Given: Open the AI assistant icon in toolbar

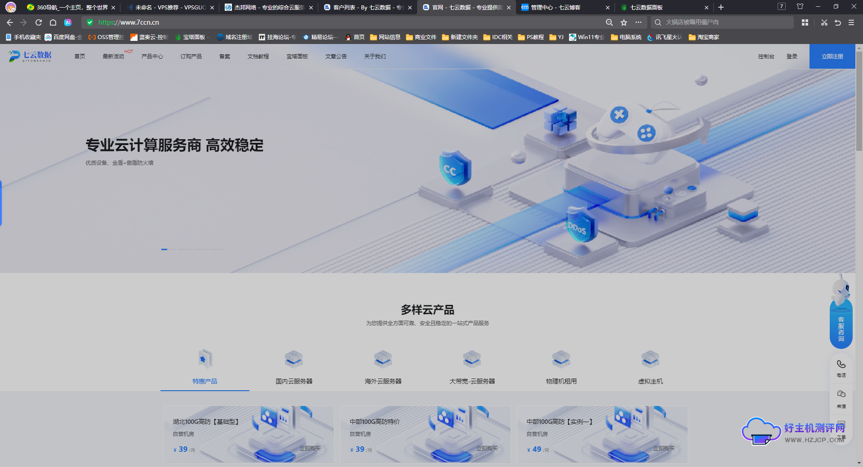Looking at the screenshot, I should 68,22.
